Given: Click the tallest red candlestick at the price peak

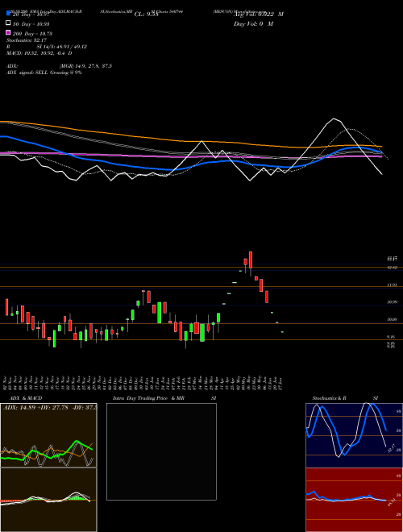Looking at the screenshot, I should click(x=251, y=260).
